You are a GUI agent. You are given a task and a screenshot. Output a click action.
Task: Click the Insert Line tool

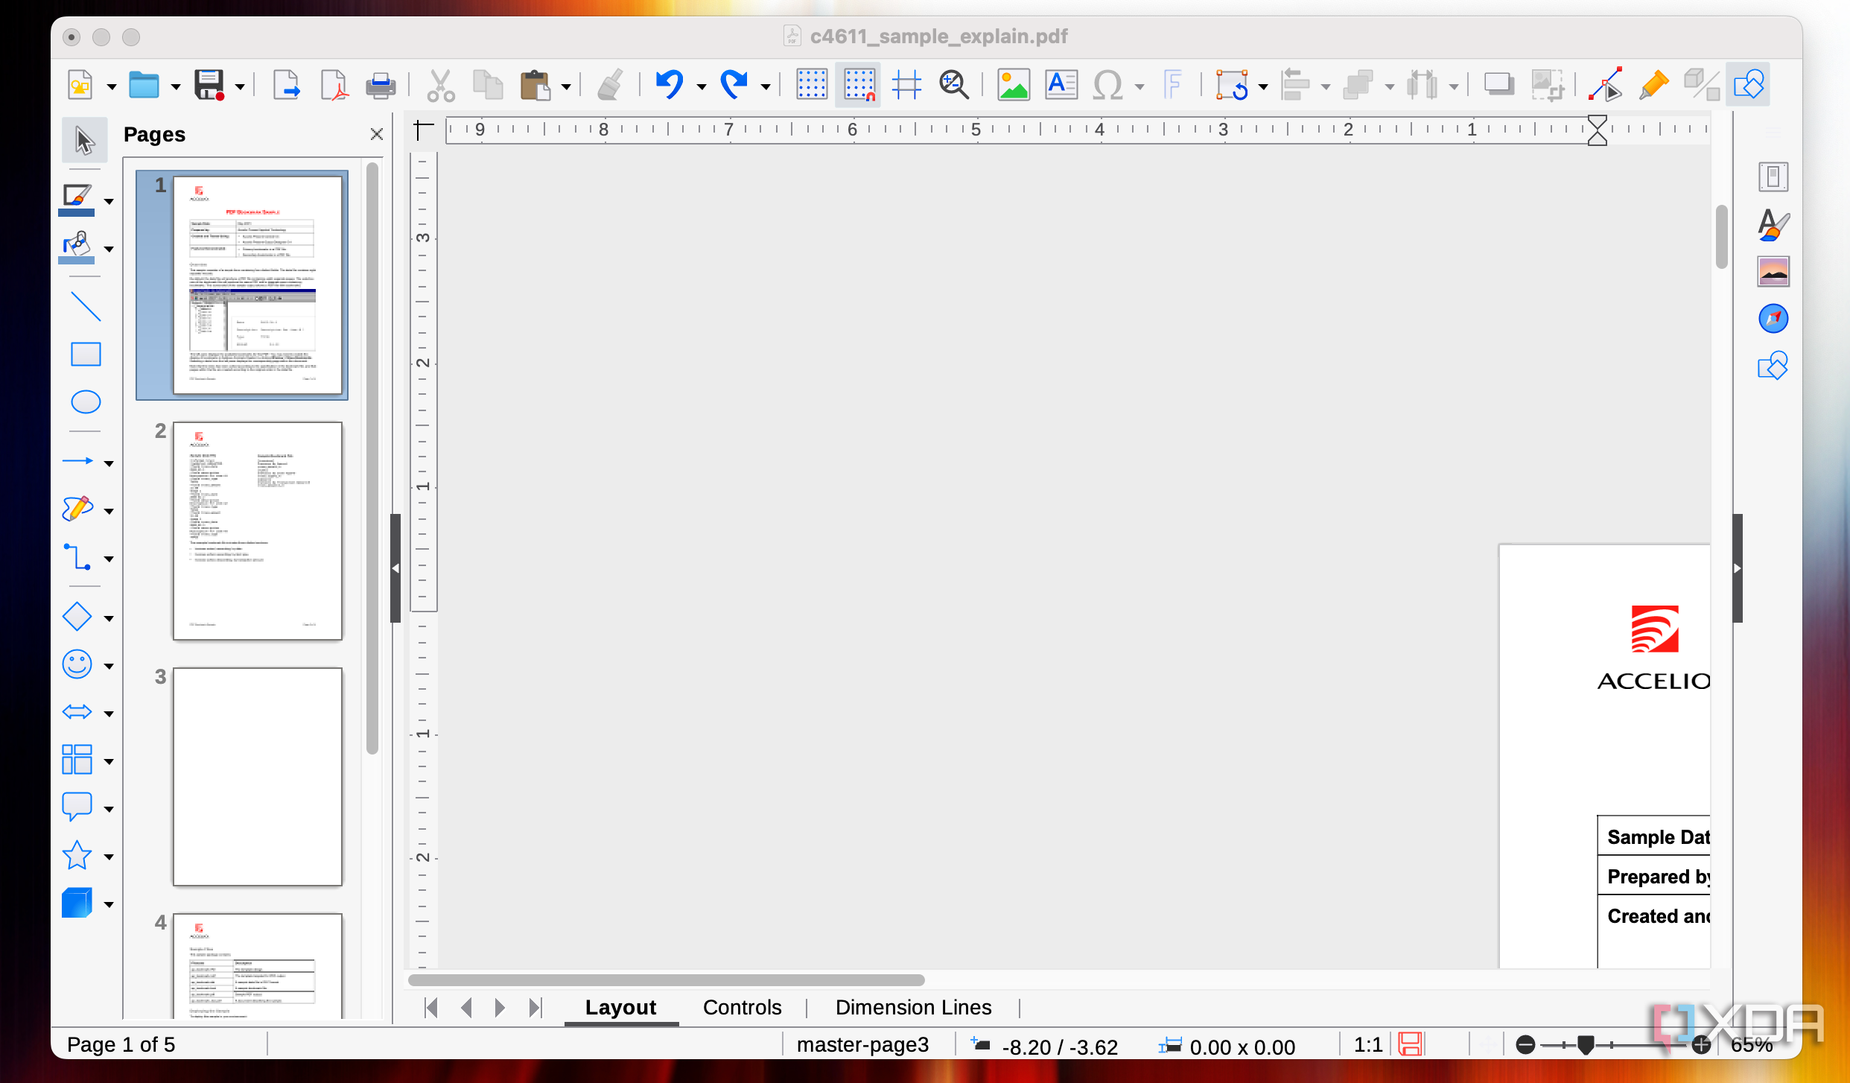point(86,307)
